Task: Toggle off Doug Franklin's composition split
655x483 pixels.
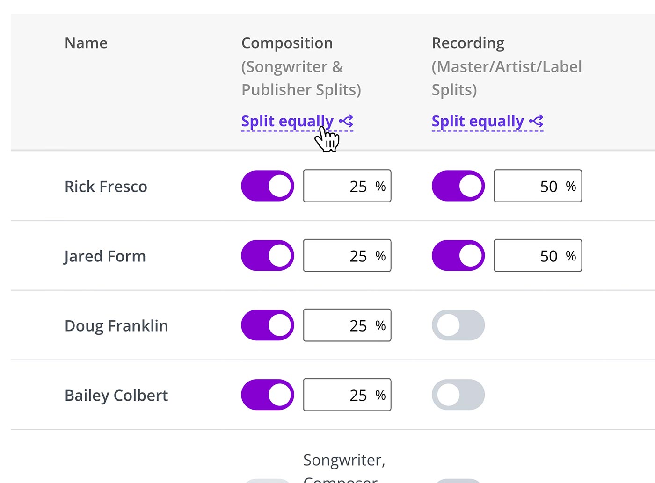Action: coord(268,325)
